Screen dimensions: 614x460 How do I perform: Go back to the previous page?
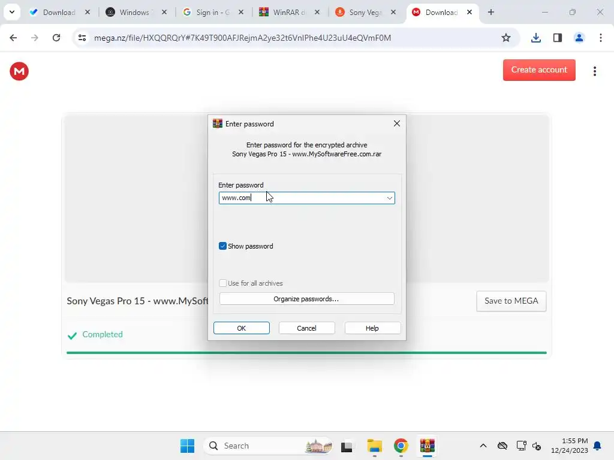pyautogui.click(x=13, y=38)
